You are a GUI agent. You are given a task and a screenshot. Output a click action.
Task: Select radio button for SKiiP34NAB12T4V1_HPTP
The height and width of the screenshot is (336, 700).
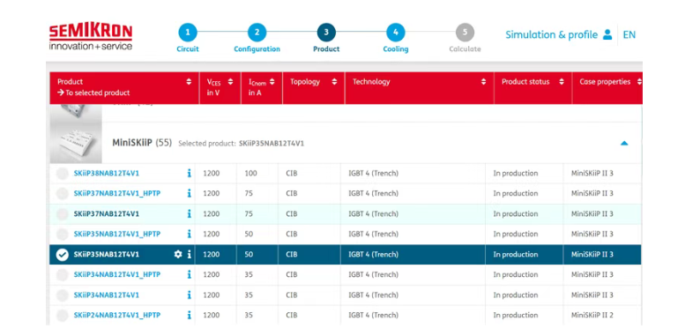click(63, 275)
